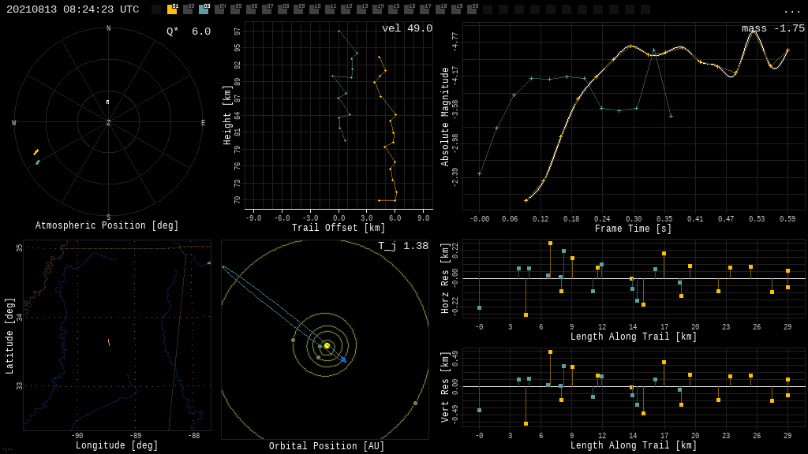
Task: Click the orange meteor ground track on map
Action: 109,342
